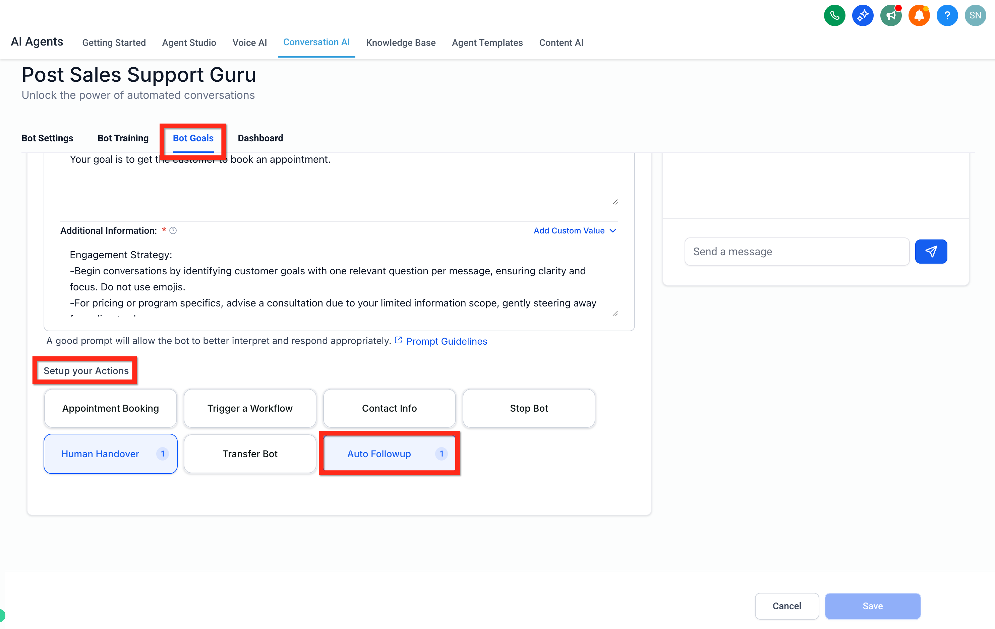995x629 pixels.
Task: Open the Human Handover action
Action: click(x=110, y=453)
